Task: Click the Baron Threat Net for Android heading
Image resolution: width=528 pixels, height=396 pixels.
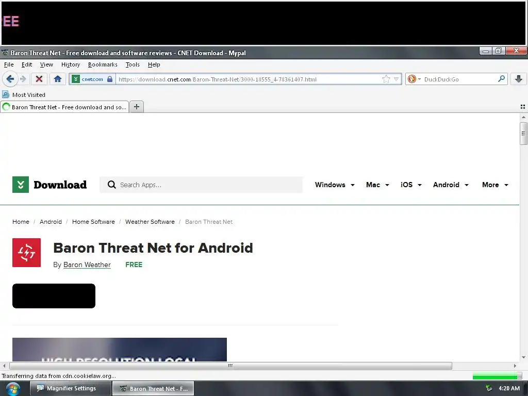Action: [x=153, y=248]
